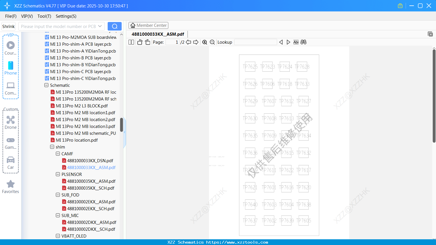Click the Shrink button

coord(8,26)
